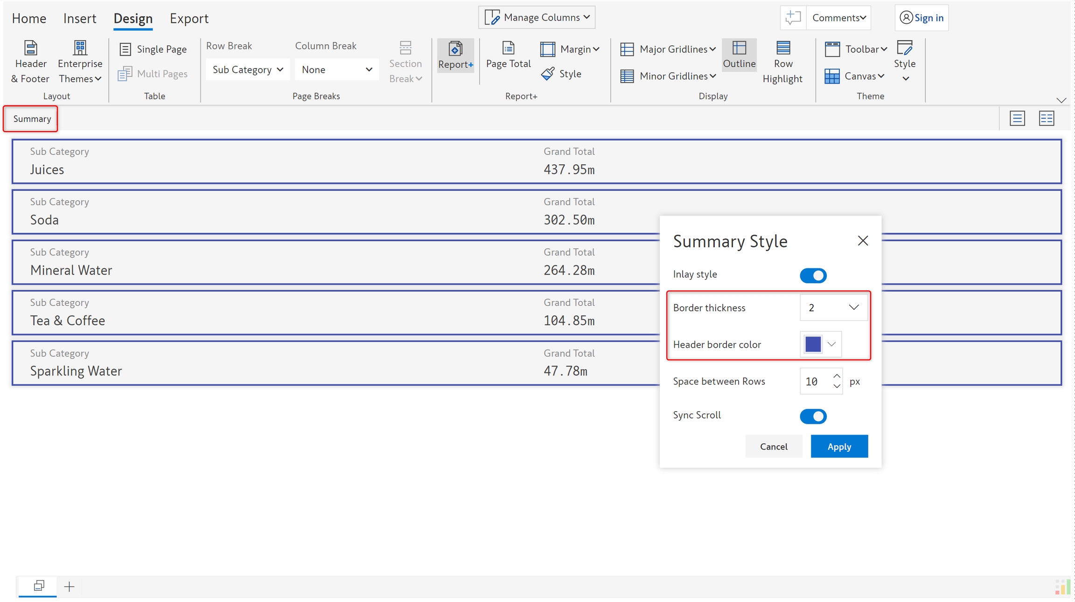Turn off the Inlay style toggle
This screenshot has width=1075, height=602.
click(813, 275)
